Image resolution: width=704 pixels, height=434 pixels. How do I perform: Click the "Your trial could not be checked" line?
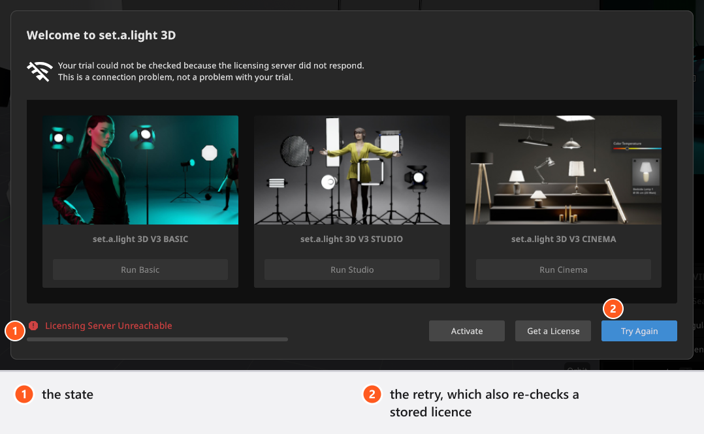tap(211, 65)
